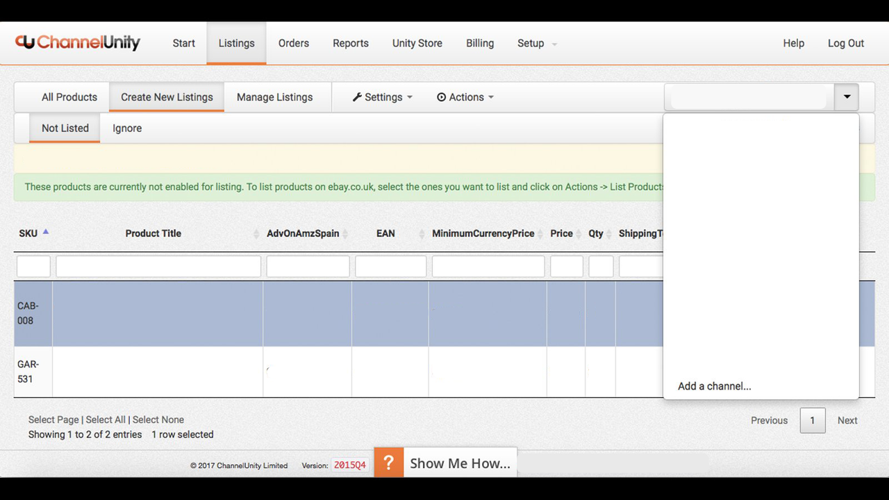This screenshot has height=500, width=889.
Task: Sort by the EAN column header
Action: [x=385, y=233]
